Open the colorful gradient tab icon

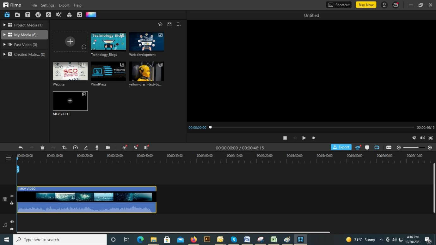tap(91, 15)
